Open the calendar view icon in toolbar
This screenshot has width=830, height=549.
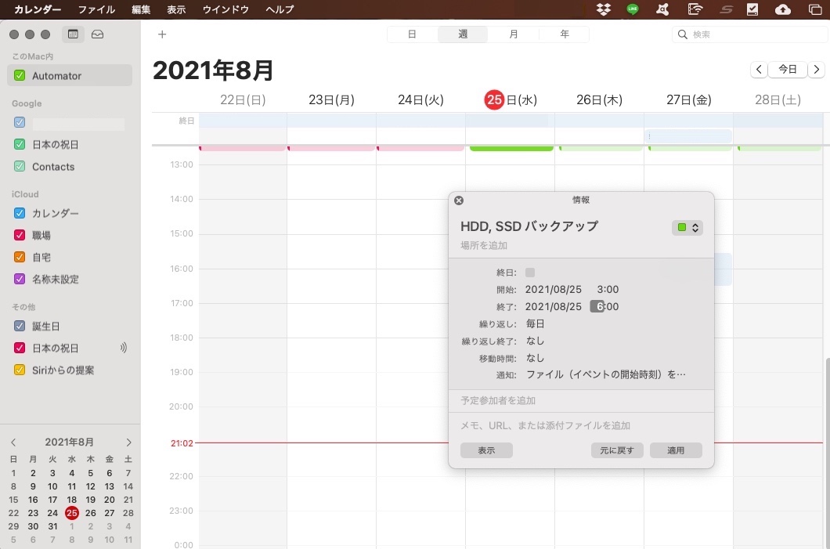(74, 34)
